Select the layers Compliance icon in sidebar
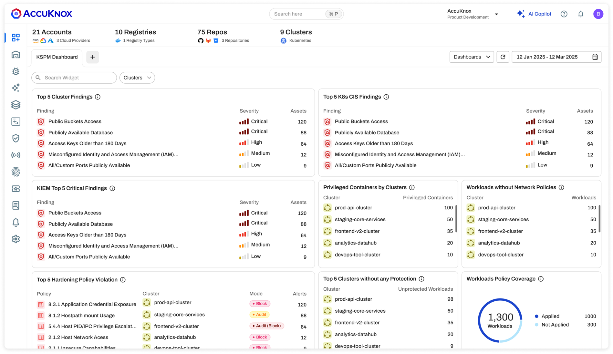Image resolution: width=613 pixels, height=354 pixels. coord(16,105)
